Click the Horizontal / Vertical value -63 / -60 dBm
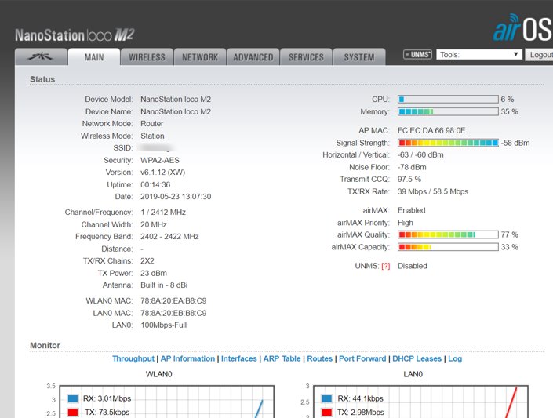Viewport: 553px width, 418px height. 420,154
